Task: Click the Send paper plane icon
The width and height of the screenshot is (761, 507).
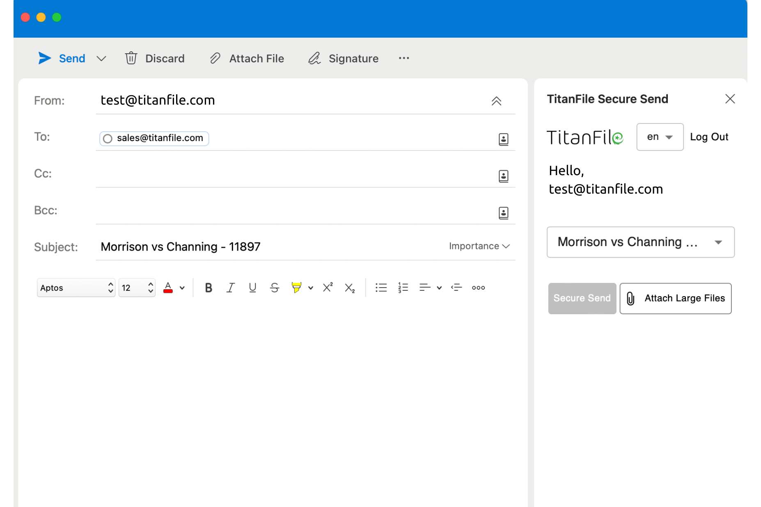Action: tap(44, 58)
